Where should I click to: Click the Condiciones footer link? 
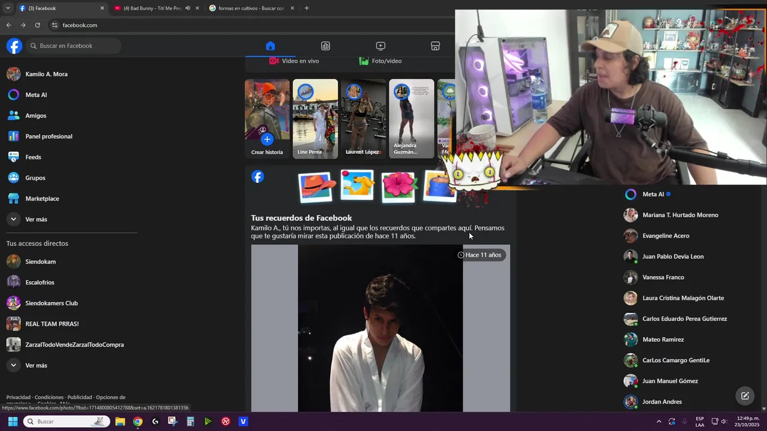coord(49,397)
